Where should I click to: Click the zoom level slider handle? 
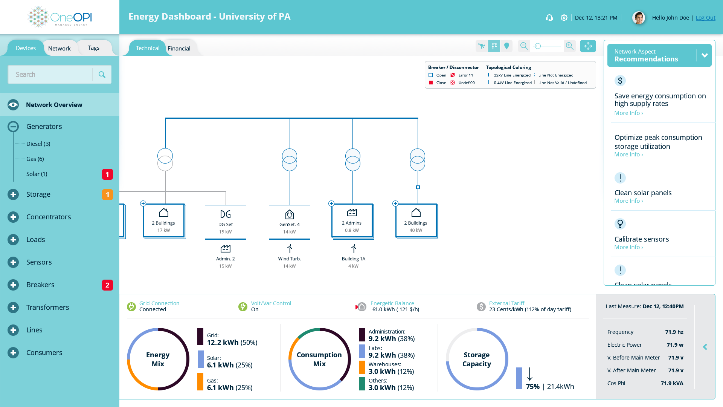point(538,46)
